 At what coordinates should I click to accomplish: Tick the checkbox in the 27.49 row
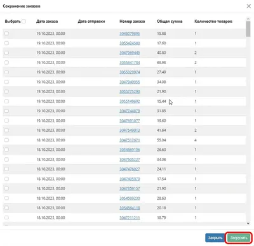click(x=7, y=72)
